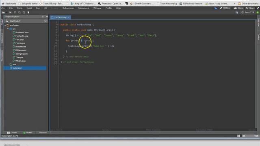Open the Events bottom tab
The height and width of the screenshot is (146, 260).
pos(12,133)
